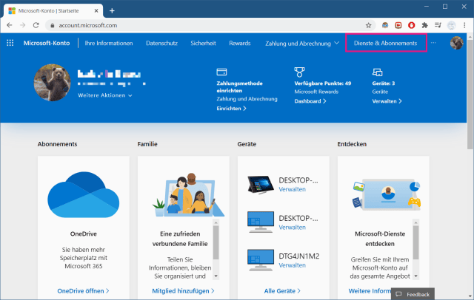Click Einrichten payment link
The width and height of the screenshot is (474, 300).
(231, 108)
